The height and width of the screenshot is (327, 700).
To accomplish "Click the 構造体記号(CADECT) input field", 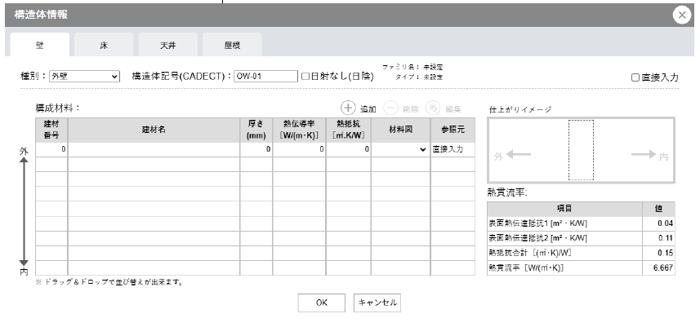I will pyautogui.click(x=265, y=77).
